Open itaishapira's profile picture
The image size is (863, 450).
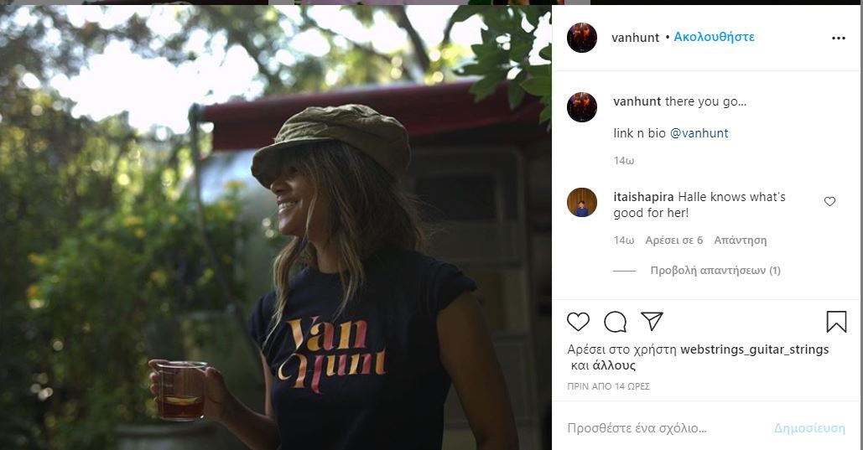click(582, 203)
